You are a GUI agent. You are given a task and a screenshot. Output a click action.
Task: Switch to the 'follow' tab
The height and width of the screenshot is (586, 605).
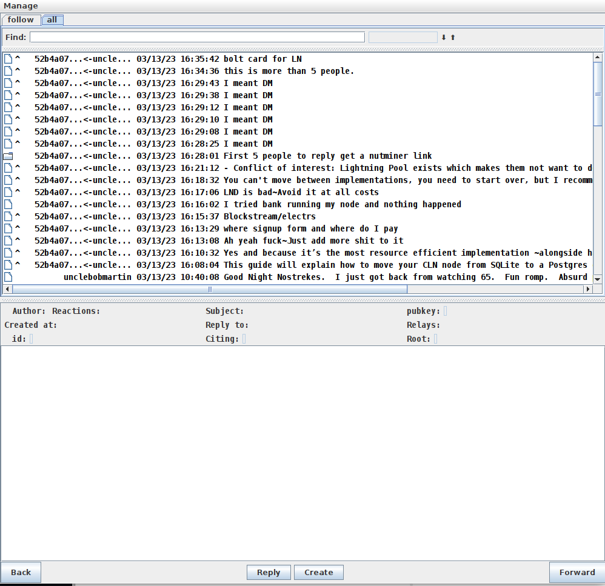tap(21, 19)
